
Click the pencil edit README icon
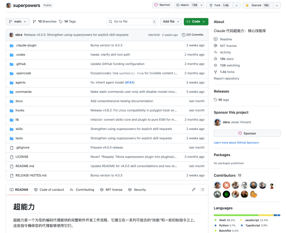193,190
